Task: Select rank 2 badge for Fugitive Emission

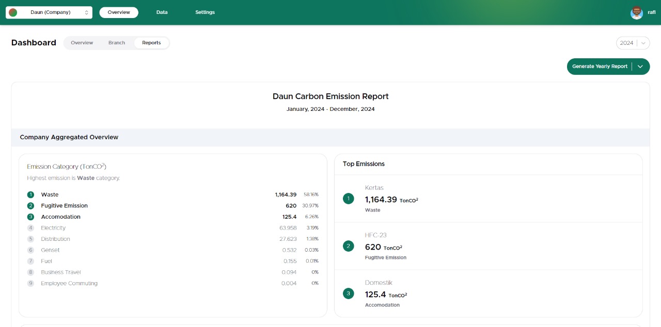Action: [x=30, y=206]
